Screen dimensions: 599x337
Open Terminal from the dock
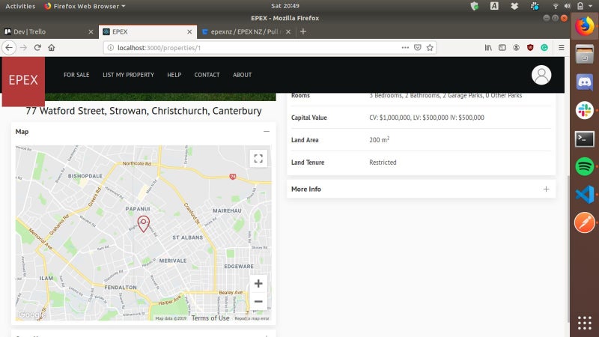click(x=585, y=139)
